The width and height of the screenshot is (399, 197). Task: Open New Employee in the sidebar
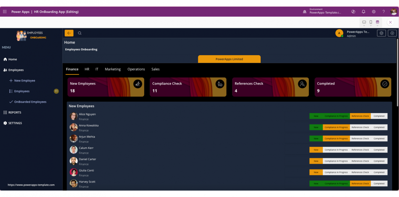pyautogui.click(x=25, y=81)
